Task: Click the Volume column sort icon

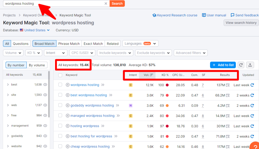Action: point(152,75)
